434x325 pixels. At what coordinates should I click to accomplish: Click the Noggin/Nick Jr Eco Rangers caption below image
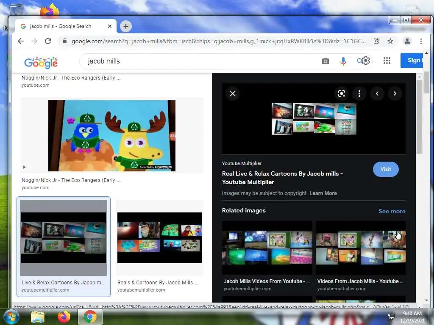[71, 180]
